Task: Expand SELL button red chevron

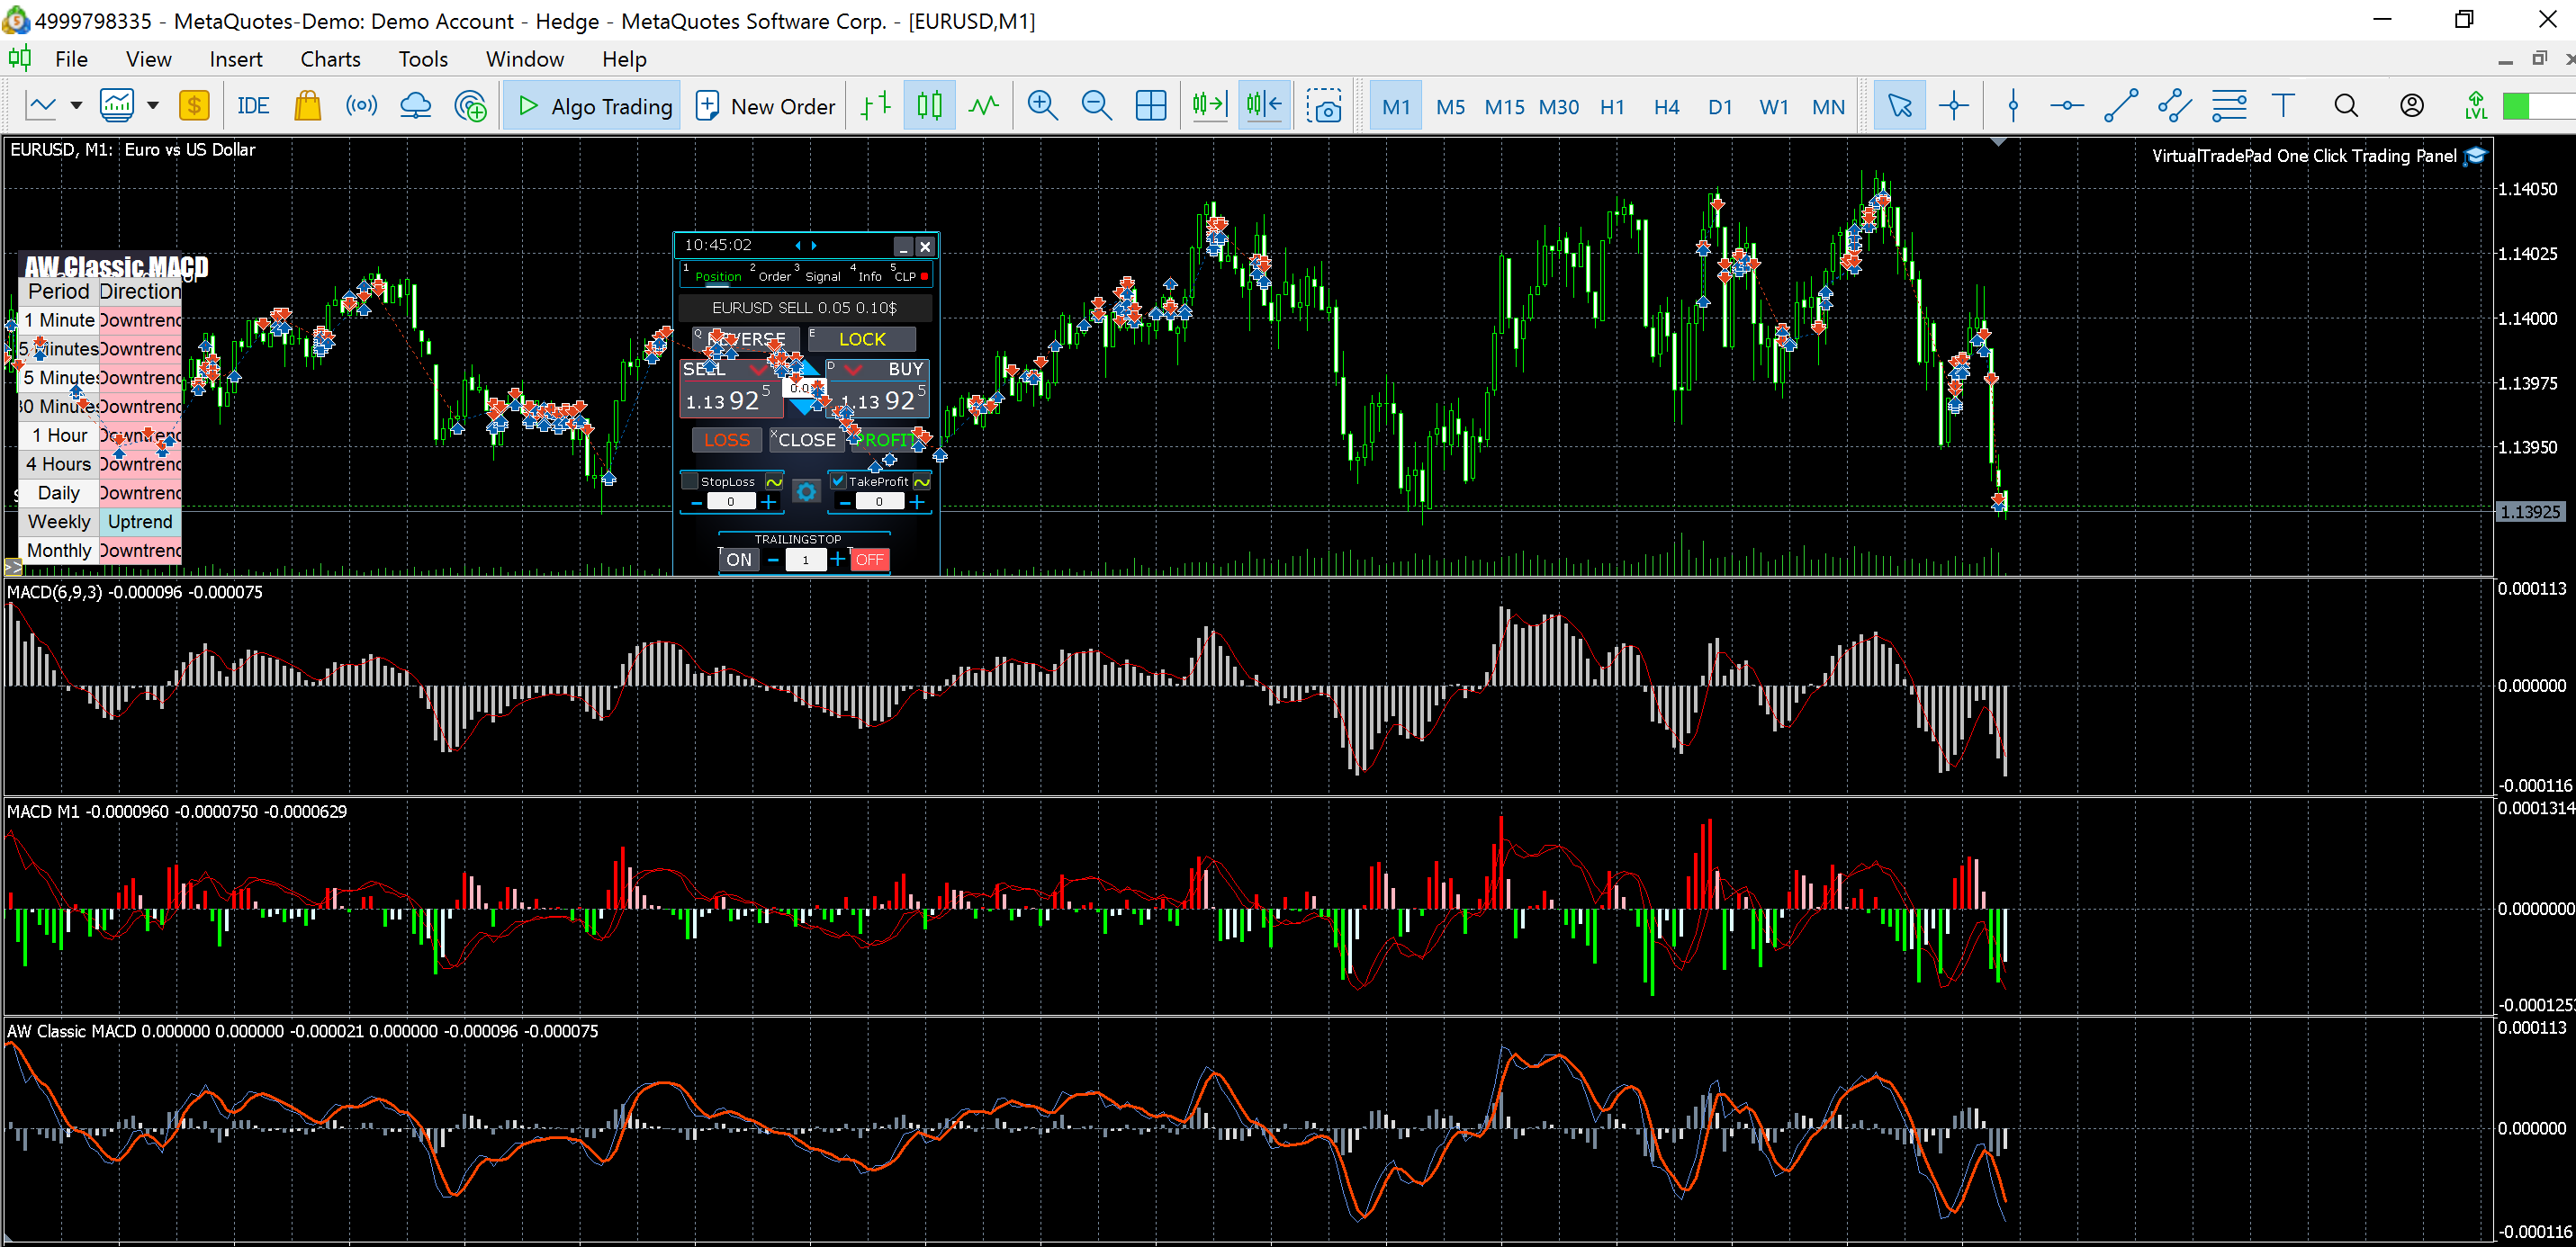Action: point(757,370)
